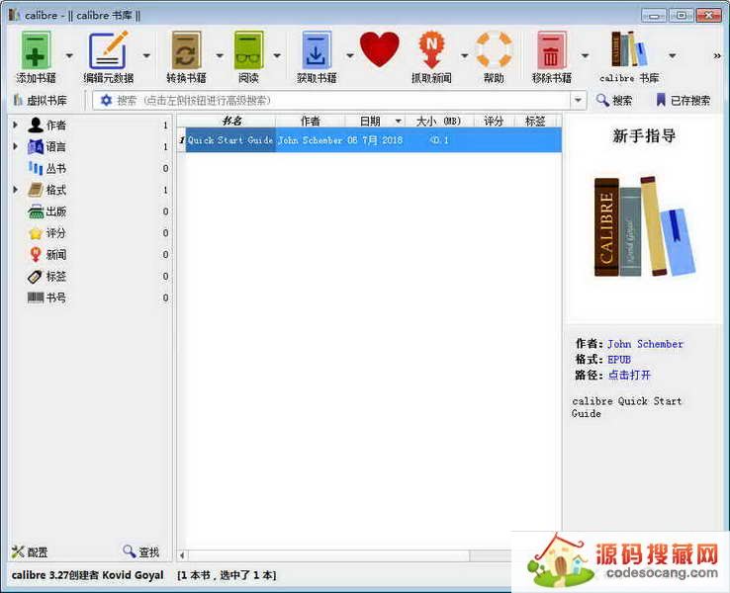
Task: Click the 移除书籍 trash icon
Action: click(551, 50)
